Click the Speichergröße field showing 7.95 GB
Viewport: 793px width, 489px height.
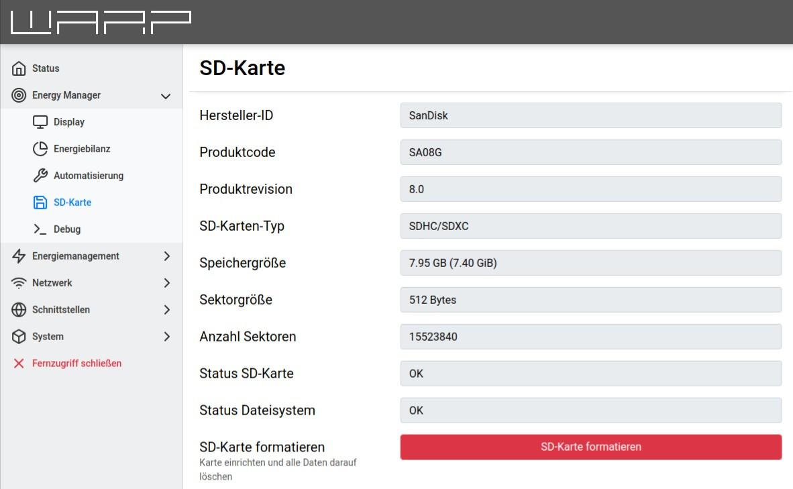pyautogui.click(x=590, y=263)
